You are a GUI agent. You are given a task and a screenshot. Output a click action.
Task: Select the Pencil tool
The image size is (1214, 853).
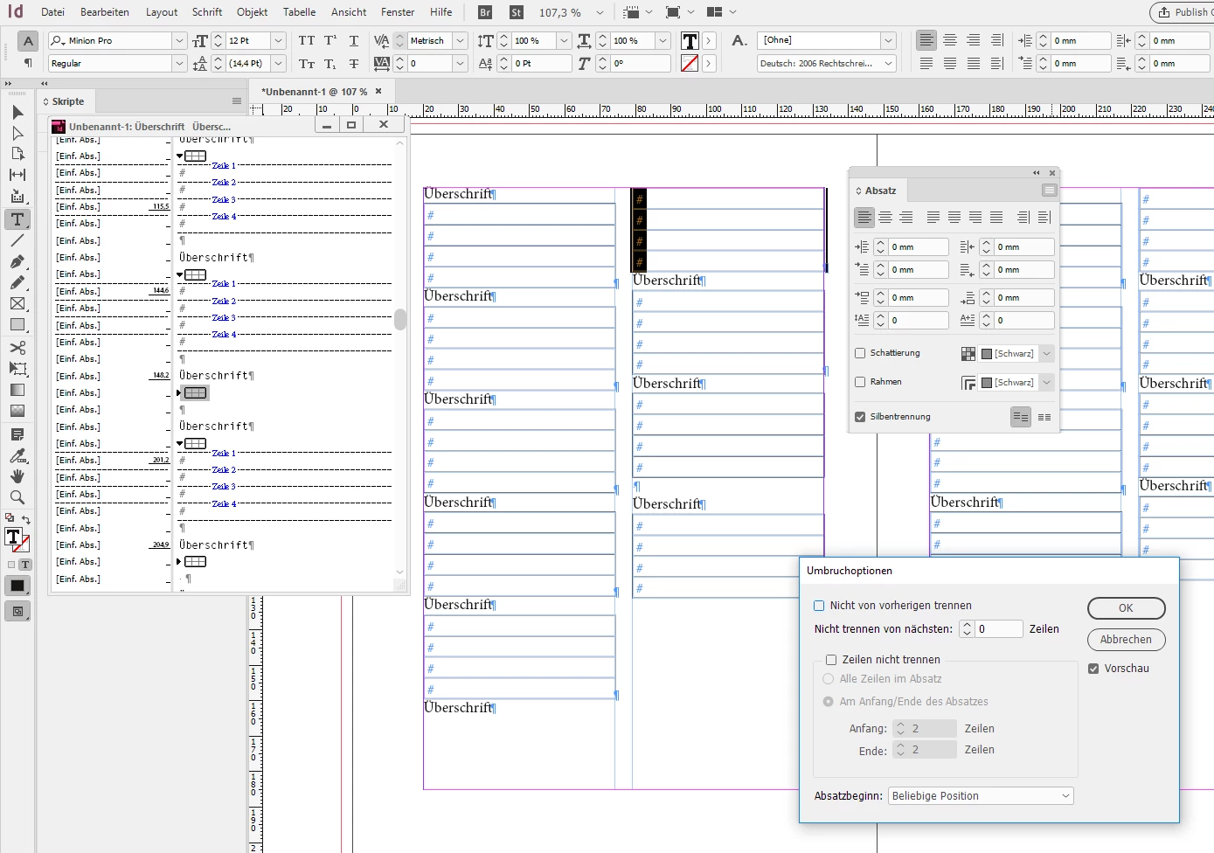pyautogui.click(x=17, y=282)
